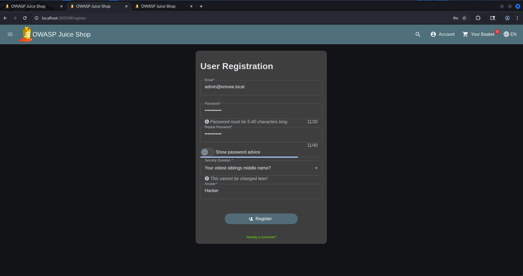523x276 pixels.
Task: Bookmark this page with the star icon
Action: pos(464,18)
